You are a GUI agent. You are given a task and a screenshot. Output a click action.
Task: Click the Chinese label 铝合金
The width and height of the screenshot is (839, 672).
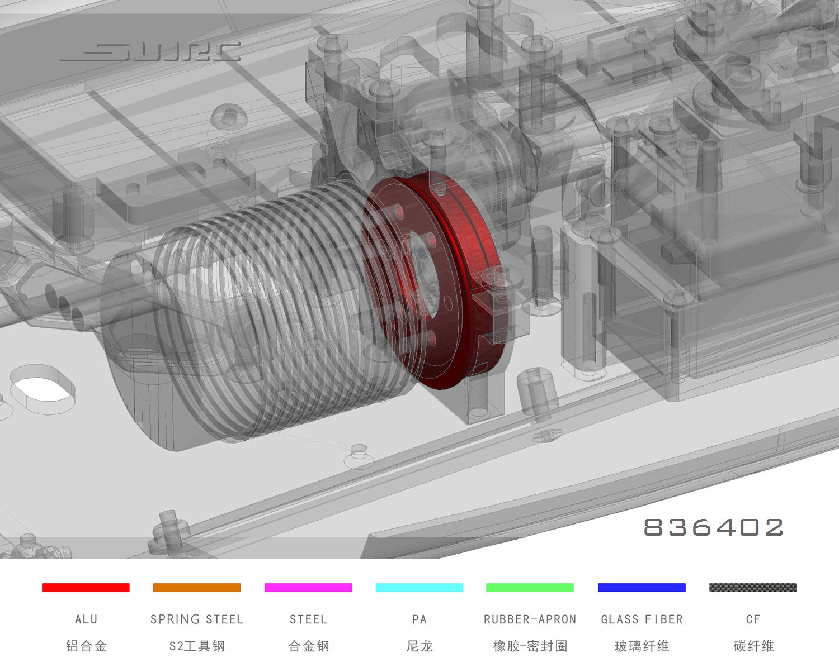coord(86,646)
